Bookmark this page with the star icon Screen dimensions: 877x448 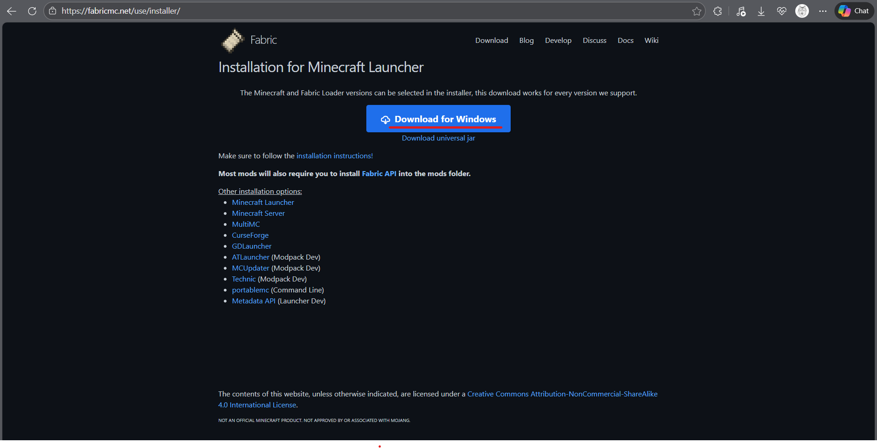coord(696,11)
